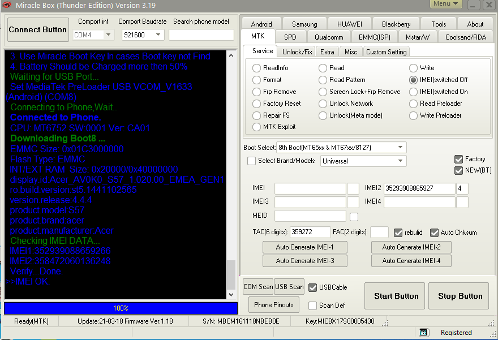The height and width of the screenshot is (340, 498).
Task: Select the Qualcomm tab
Action: click(329, 37)
